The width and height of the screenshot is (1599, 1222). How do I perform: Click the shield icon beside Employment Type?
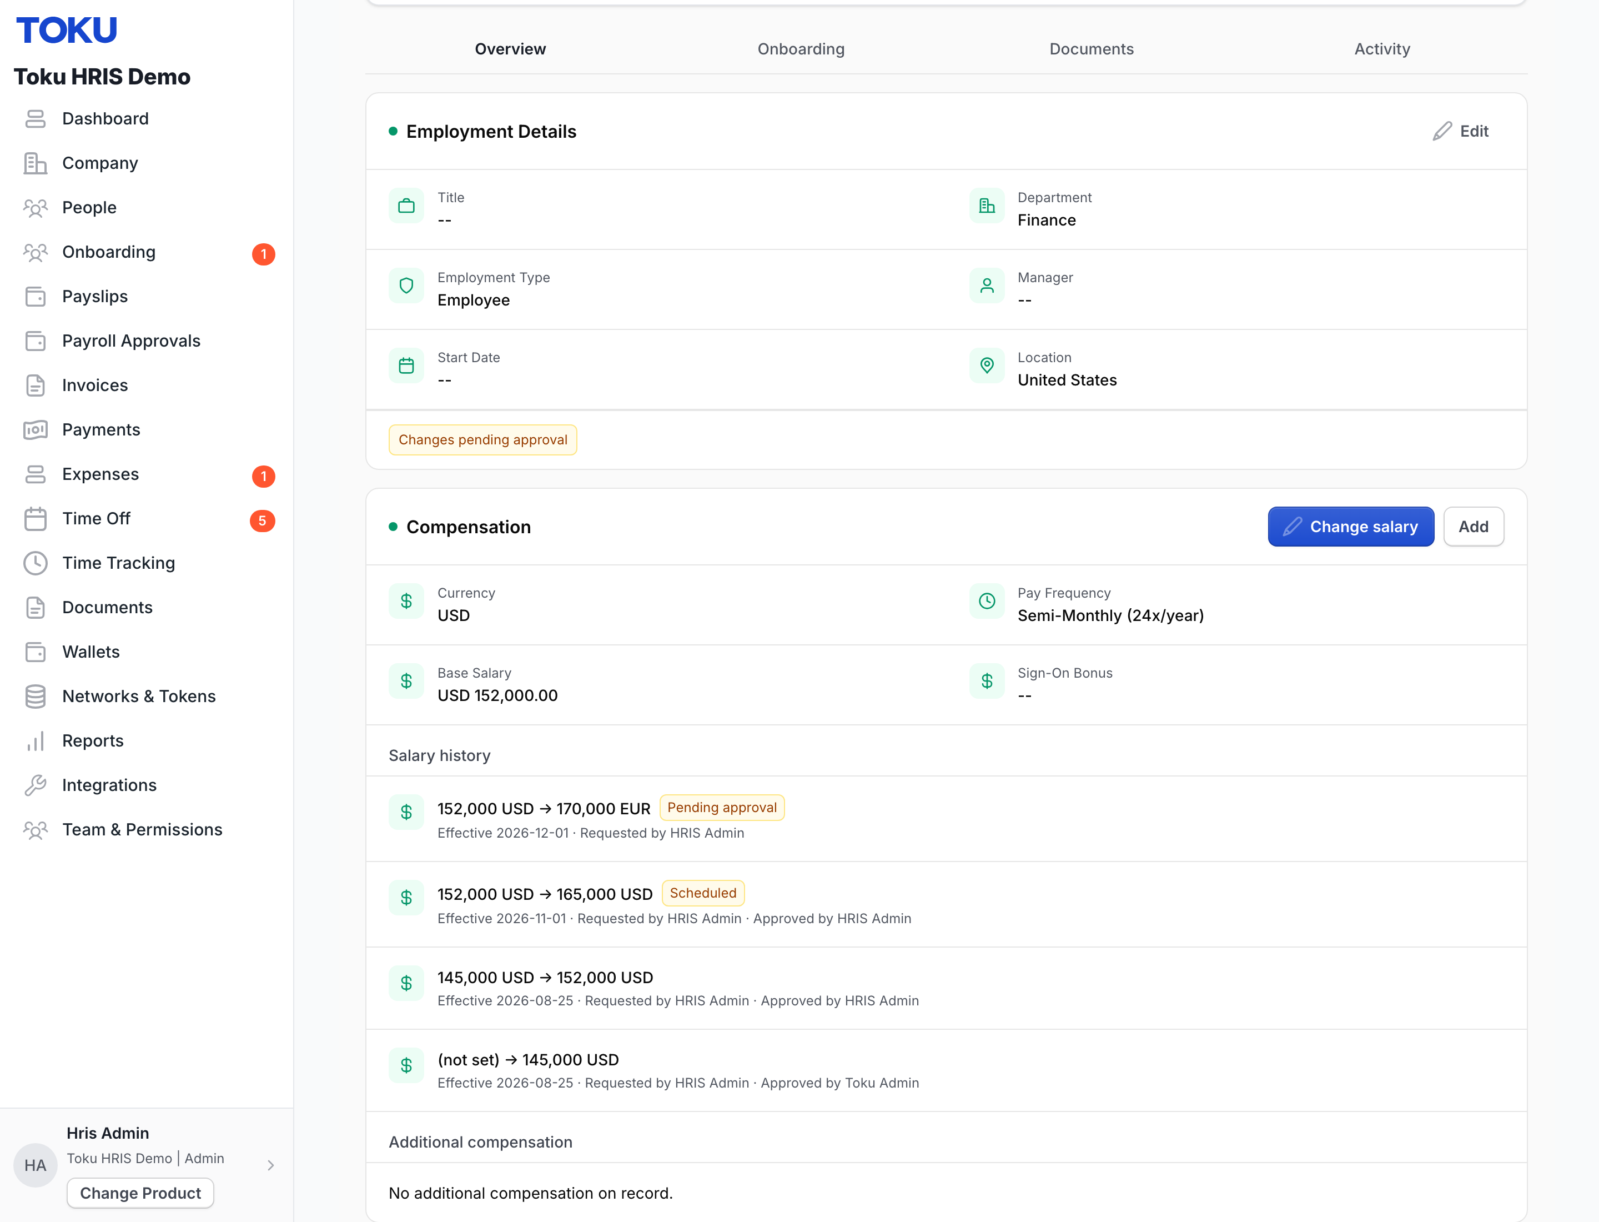point(406,286)
